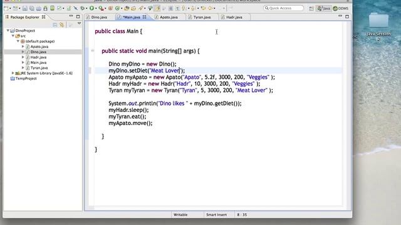Expand the Apato.java tree node
The image size is (401, 225).
click(x=23, y=46)
